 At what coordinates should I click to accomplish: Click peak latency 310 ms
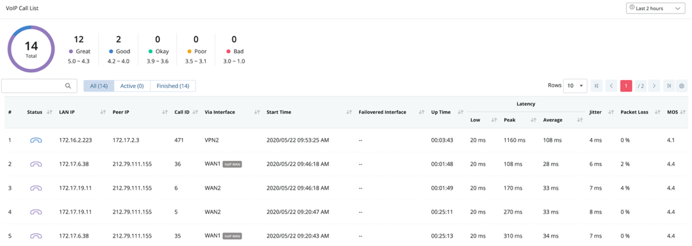513,236
